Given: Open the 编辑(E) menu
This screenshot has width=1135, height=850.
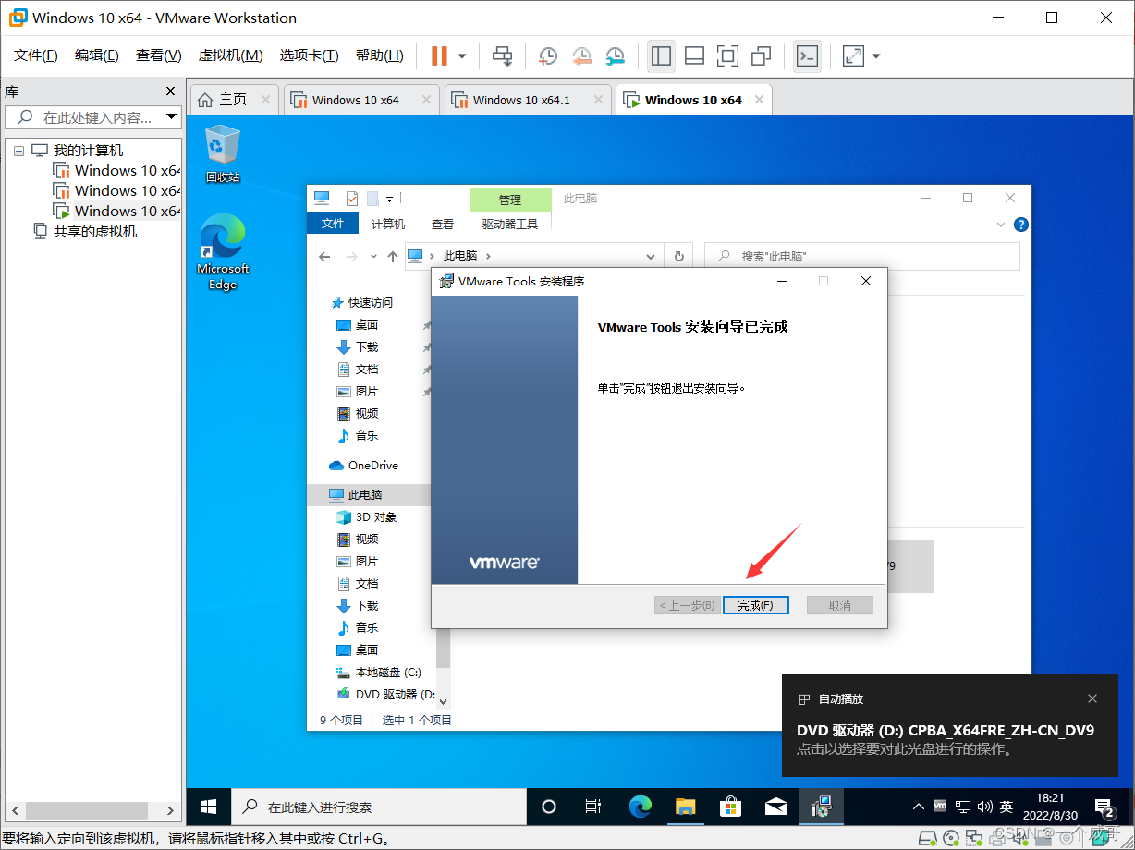Looking at the screenshot, I should (97, 55).
